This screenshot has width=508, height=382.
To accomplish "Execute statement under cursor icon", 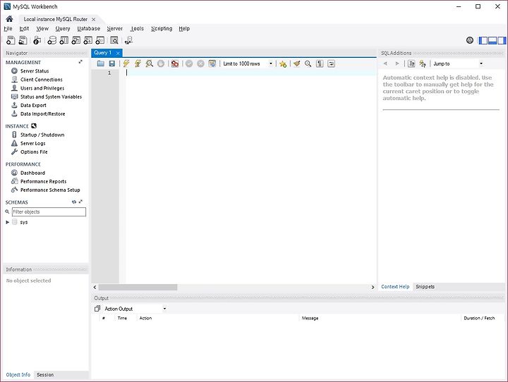I will tap(138, 63).
